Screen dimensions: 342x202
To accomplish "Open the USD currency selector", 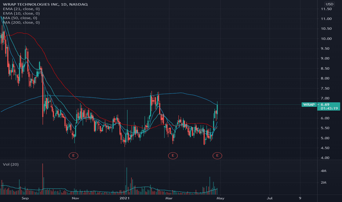I will pos(330,4).
